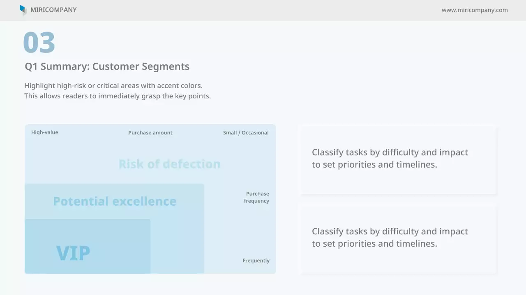Screen dimensions: 526x295
Task: Click the Q1 Summary: Customer Segments title
Action: point(107,66)
